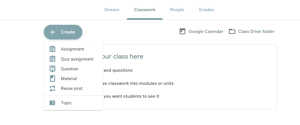
Task: Open the People tab
Action: point(177,10)
